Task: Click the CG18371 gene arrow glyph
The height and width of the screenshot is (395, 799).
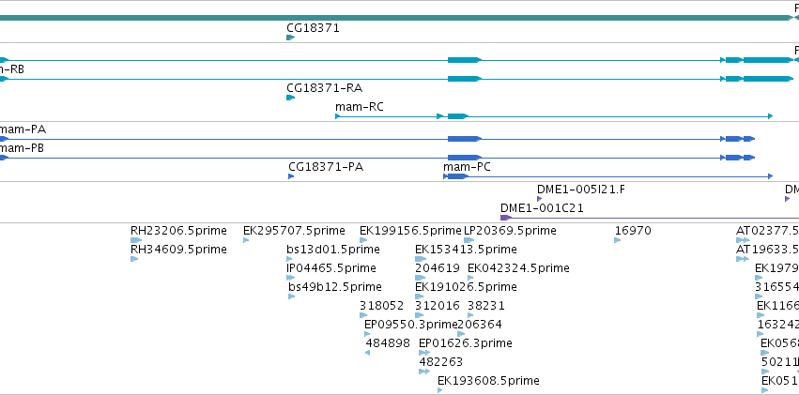Action: [290, 38]
